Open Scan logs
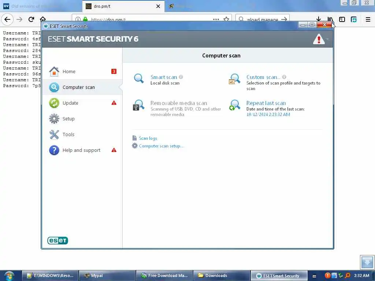This screenshot has height=281, width=375. tap(148, 138)
